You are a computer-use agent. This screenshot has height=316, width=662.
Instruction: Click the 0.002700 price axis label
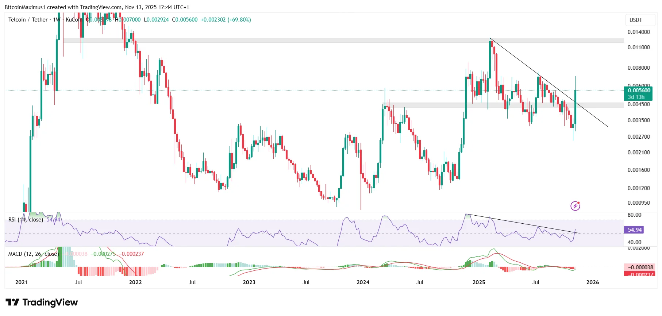click(639, 137)
